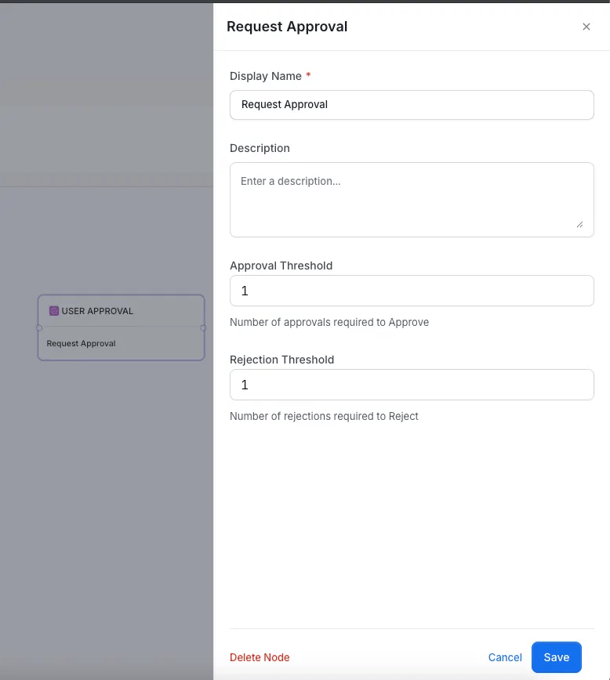Click the Request Approval label inside the node
Viewport: 610px width, 680px height.
(x=80, y=343)
